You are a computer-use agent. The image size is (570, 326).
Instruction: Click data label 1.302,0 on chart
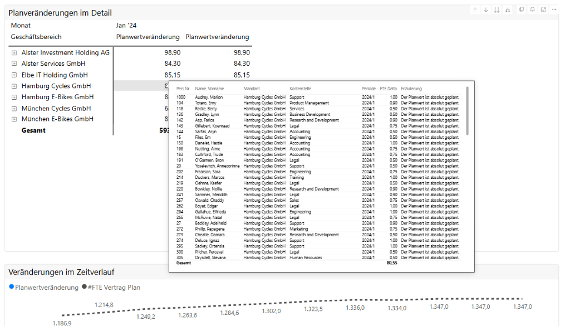tap(271, 311)
